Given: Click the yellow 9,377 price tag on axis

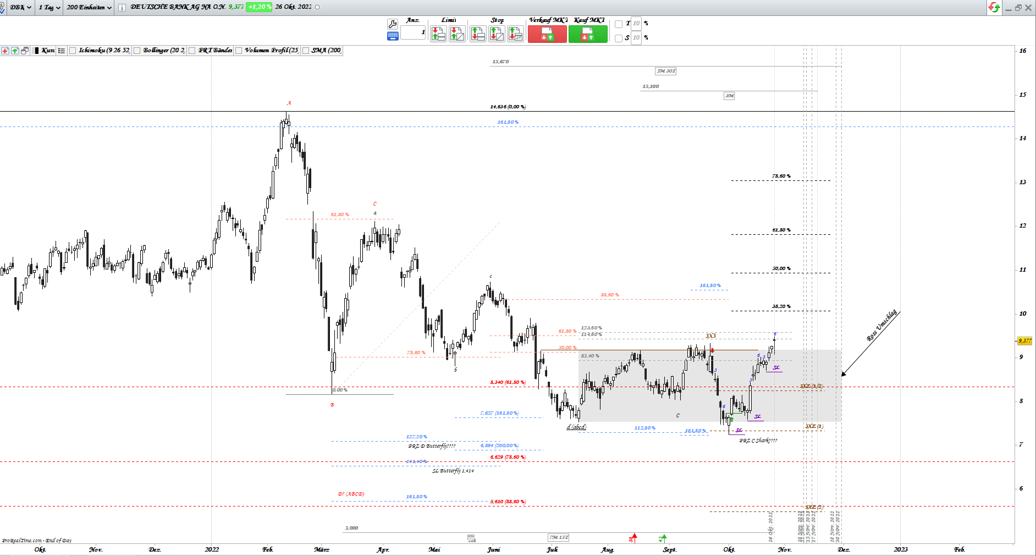Looking at the screenshot, I should coord(1025,341).
